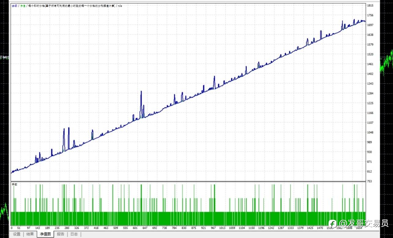The height and width of the screenshot is (238, 393).
Task: Click the 326 mark on the trade axis
Action: (x=76, y=228)
